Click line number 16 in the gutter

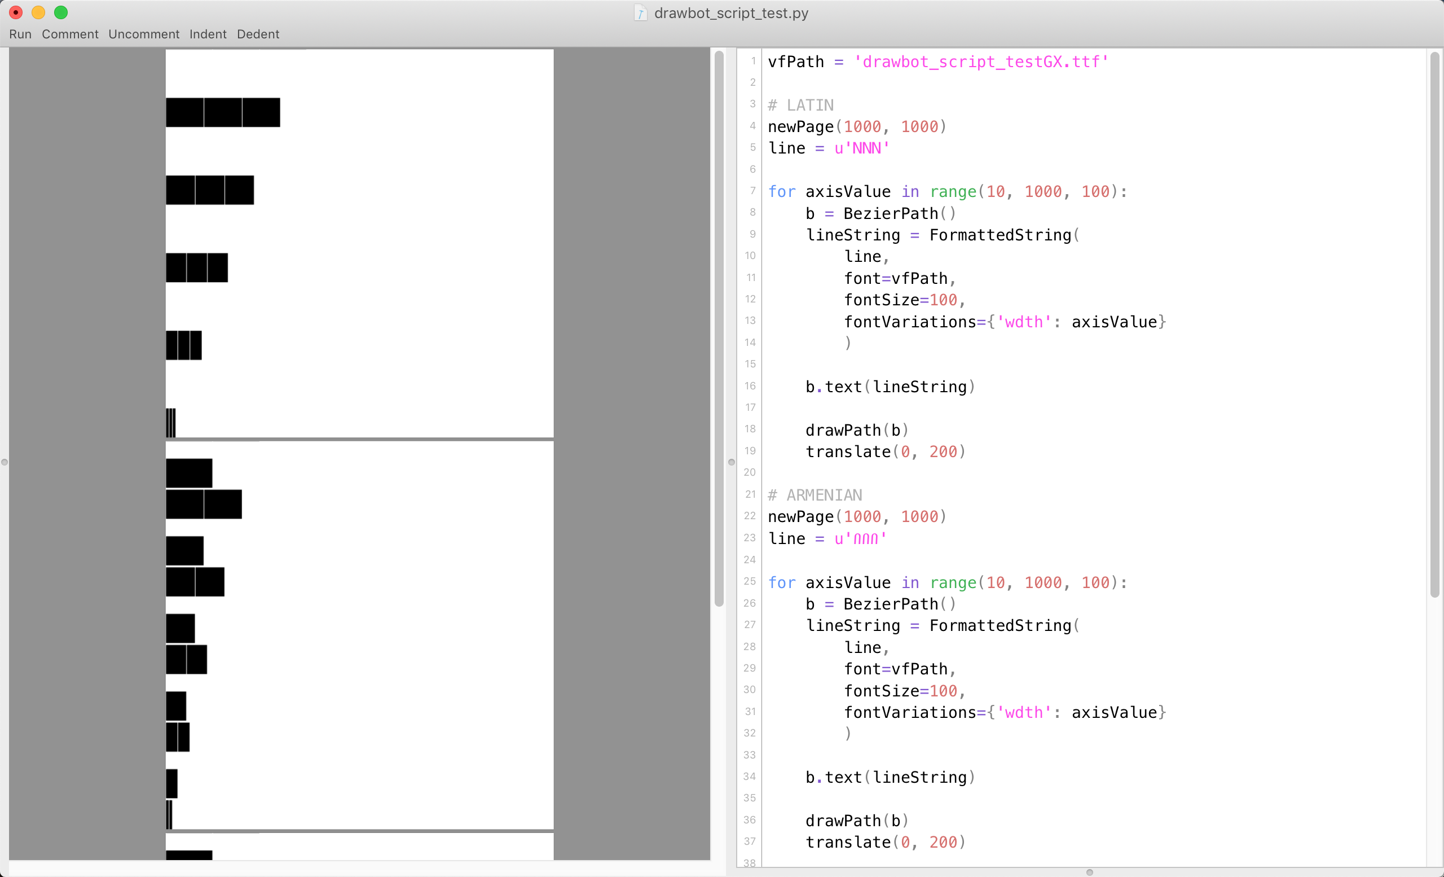pyautogui.click(x=750, y=386)
